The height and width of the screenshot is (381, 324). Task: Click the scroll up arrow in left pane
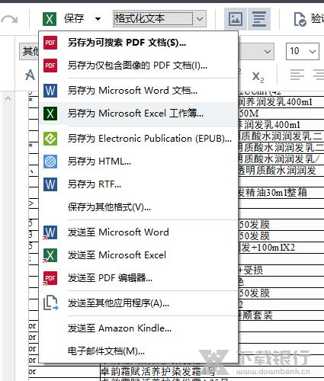tap(8, 98)
